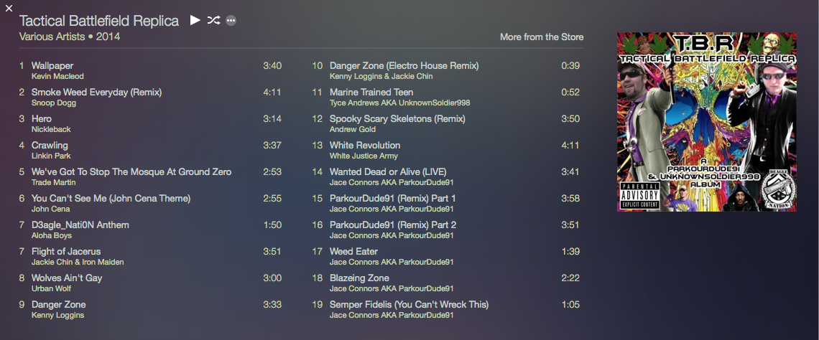Click artist Tyce Andrews AKA UnknownSoldier998
Viewport: 819px width, 340px height.
pyautogui.click(x=399, y=103)
